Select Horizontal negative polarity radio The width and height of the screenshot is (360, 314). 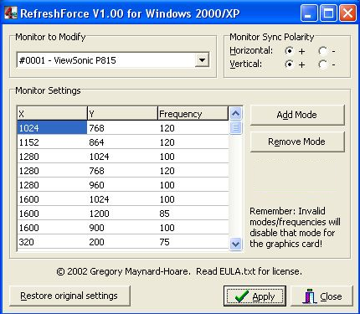click(322, 51)
